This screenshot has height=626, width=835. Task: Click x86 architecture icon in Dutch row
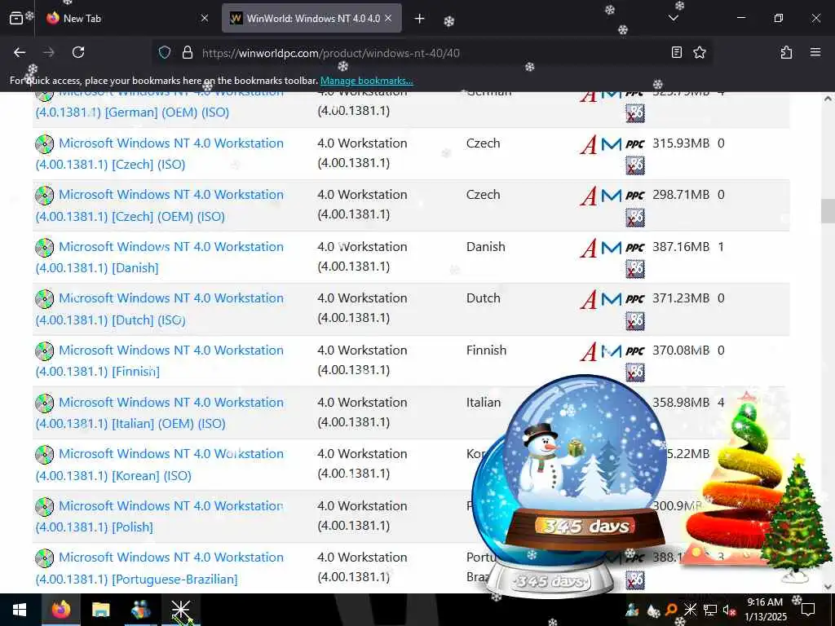634,320
